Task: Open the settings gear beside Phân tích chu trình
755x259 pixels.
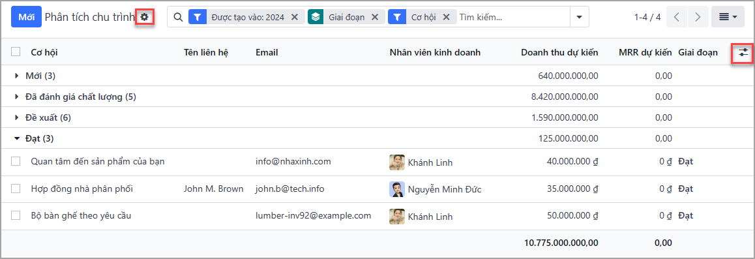Action: tap(145, 18)
